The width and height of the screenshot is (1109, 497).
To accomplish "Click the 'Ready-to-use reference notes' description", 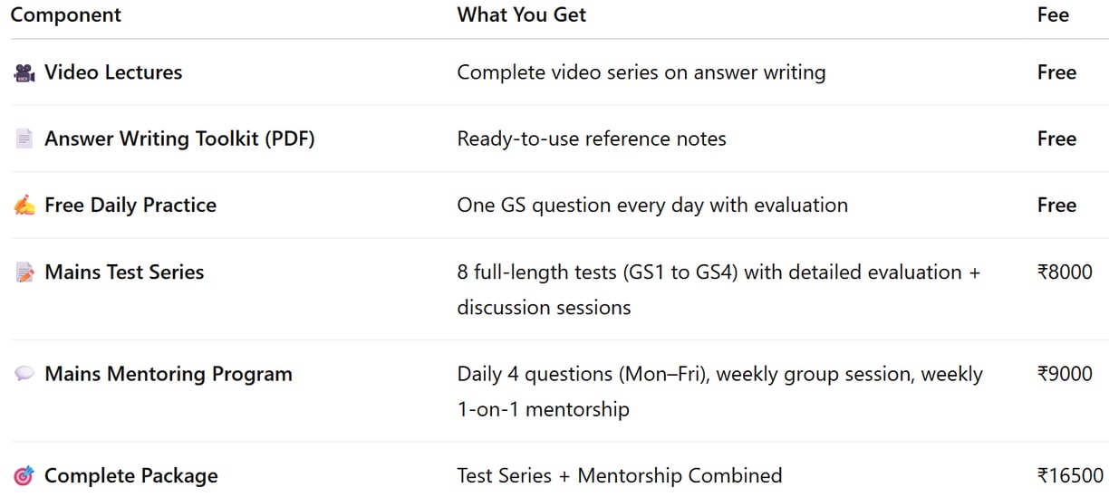I will 592,139.
